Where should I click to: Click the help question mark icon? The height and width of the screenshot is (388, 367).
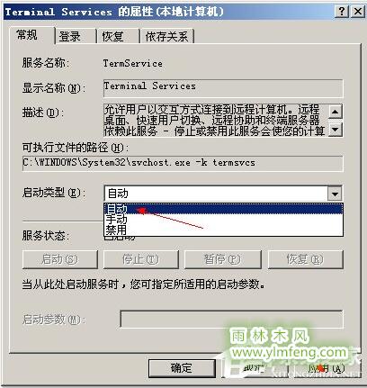pos(342,12)
